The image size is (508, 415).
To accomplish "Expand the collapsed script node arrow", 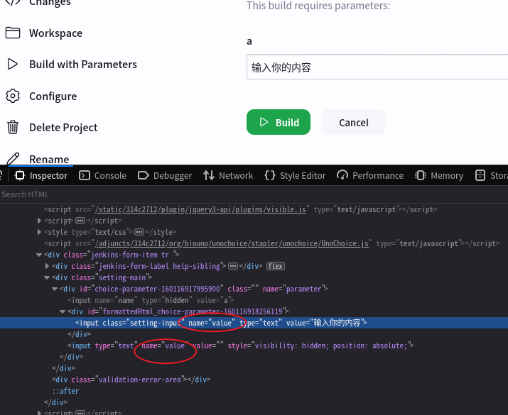I will tap(39, 221).
